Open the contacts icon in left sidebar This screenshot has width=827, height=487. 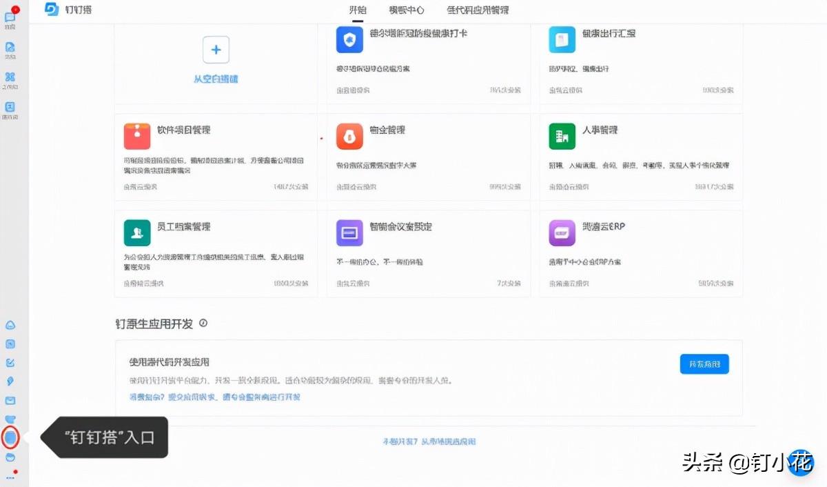pyautogui.click(x=10, y=108)
